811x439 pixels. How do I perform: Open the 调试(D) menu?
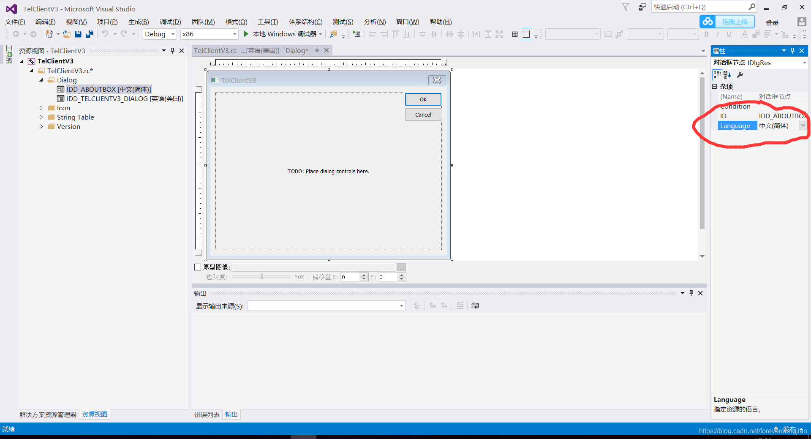click(x=170, y=22)
